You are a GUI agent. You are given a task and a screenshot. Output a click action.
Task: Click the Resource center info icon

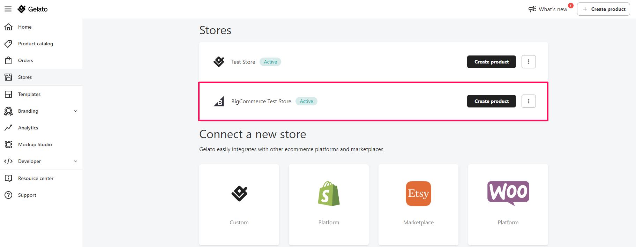(8, 178)
